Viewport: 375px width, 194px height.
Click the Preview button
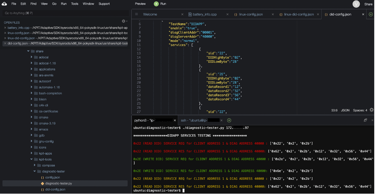[x=140, y=4]
